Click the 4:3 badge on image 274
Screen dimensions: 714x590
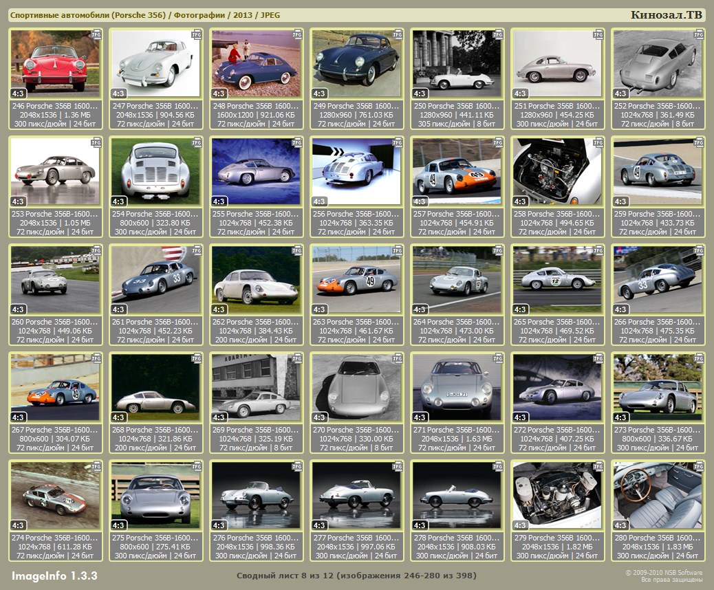point(19,525)
